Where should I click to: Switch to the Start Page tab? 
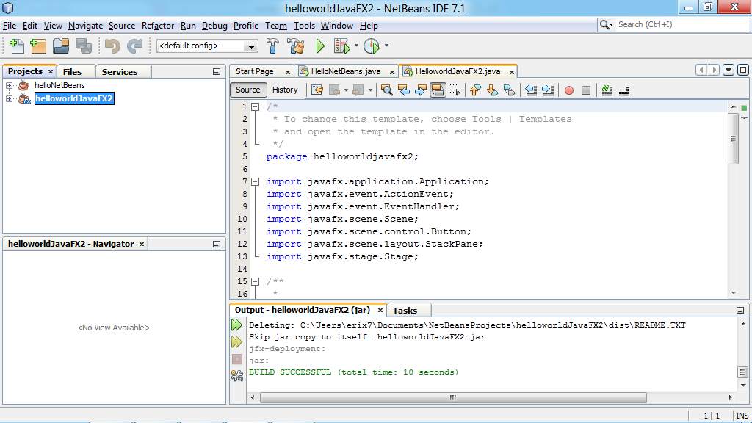point(255,71)
